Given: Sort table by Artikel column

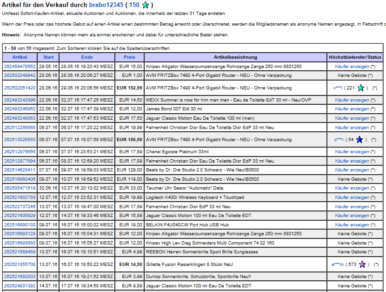Looking at the screenshot, I should (x=20, y=57).
